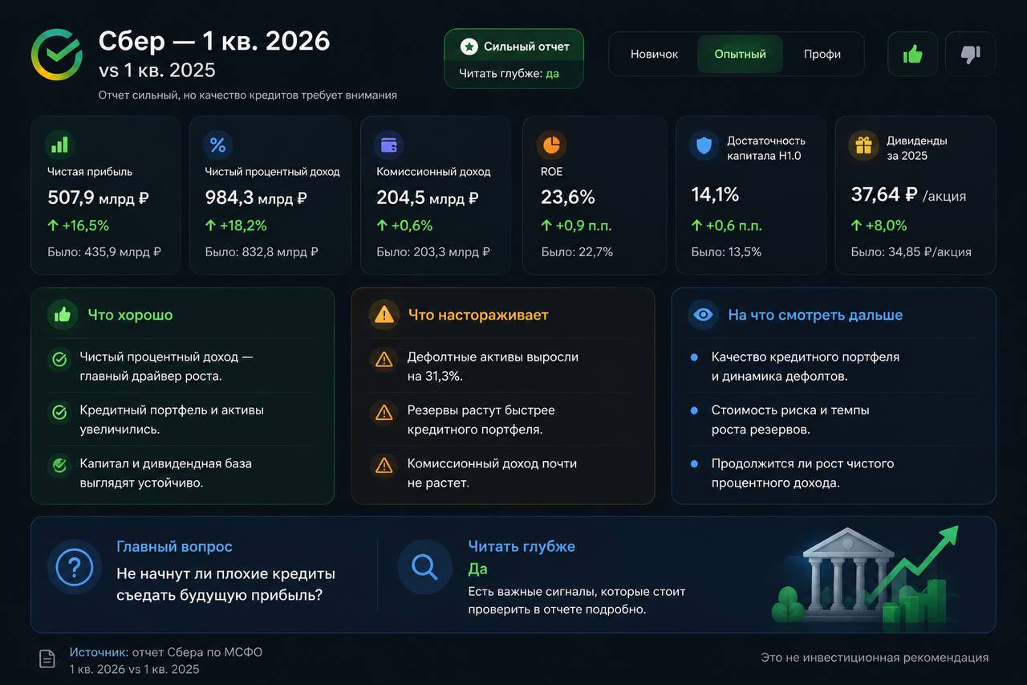Click the Читать глубже: да line in badge
Image resolution: width=1027 pixels, height=685 pixels.
click(509, 73)
